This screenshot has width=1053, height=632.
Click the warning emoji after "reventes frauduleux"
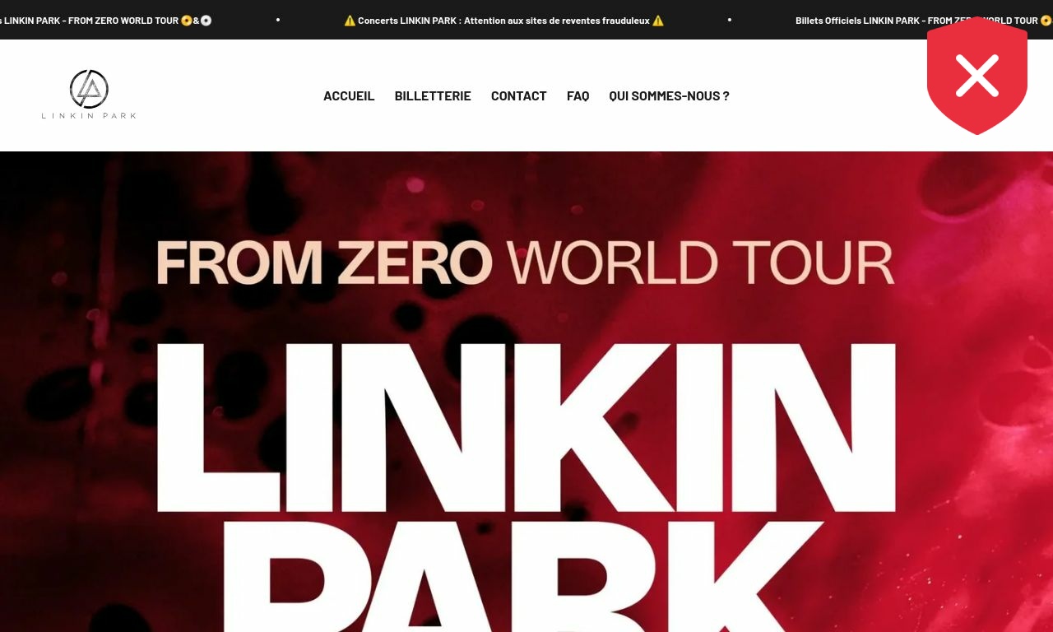657,21
